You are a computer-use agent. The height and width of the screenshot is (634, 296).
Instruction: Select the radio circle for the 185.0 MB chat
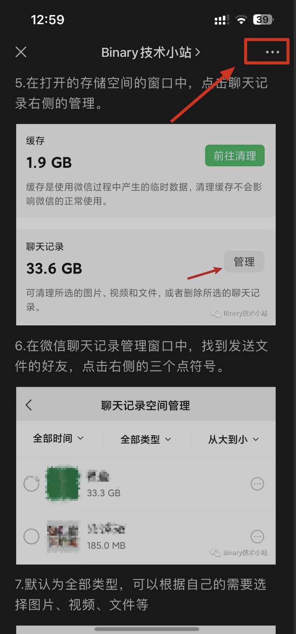pyautogui.click(x=31, y=536)
